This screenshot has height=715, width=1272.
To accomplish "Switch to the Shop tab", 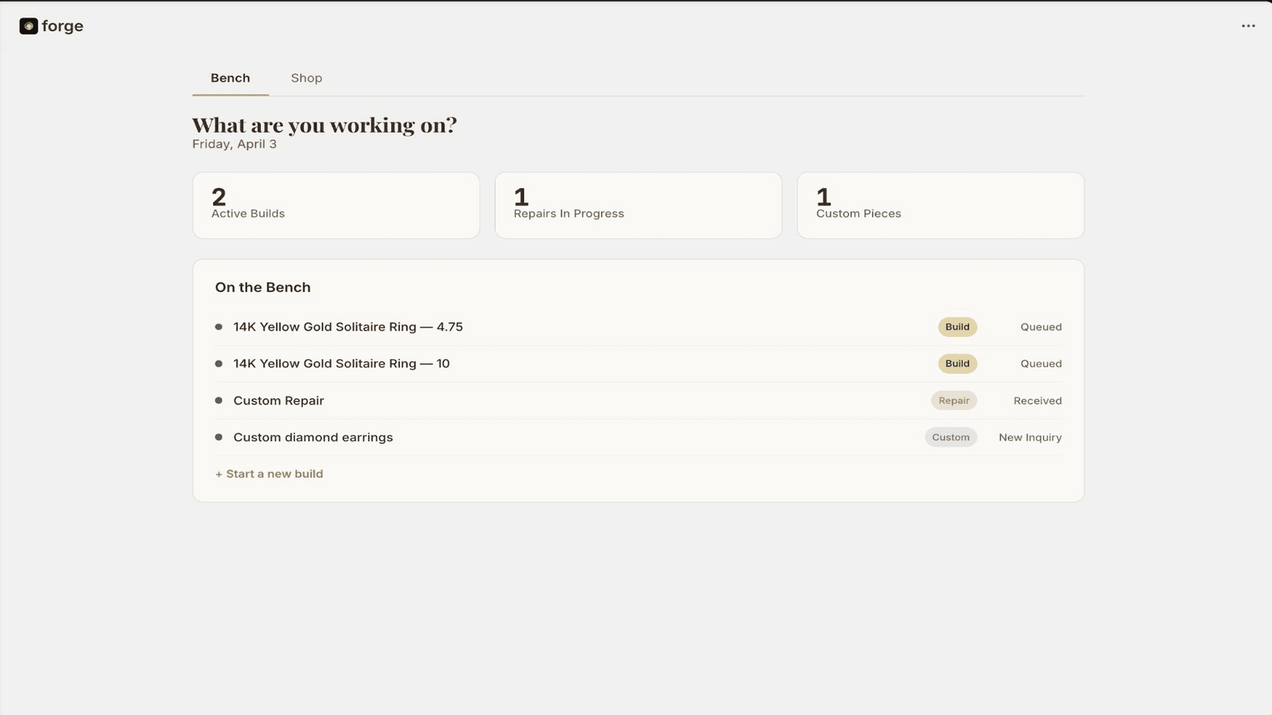I will point(306,78).
